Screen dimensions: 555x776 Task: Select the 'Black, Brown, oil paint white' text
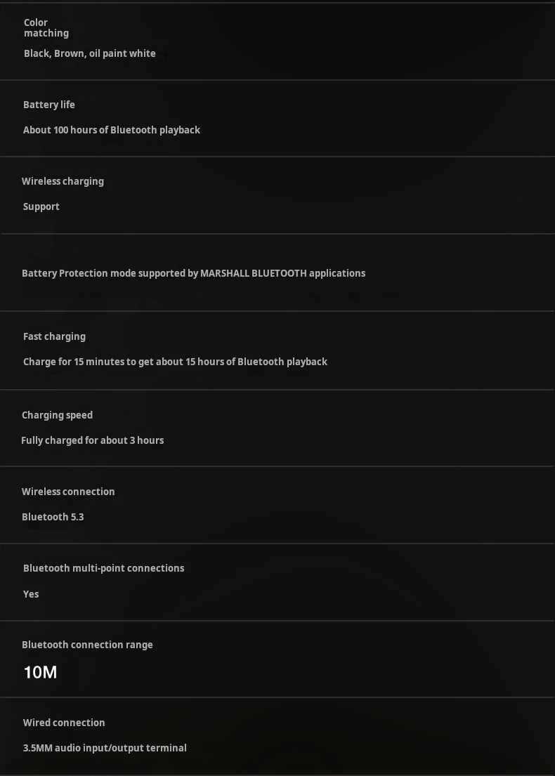tap(89, 53)
